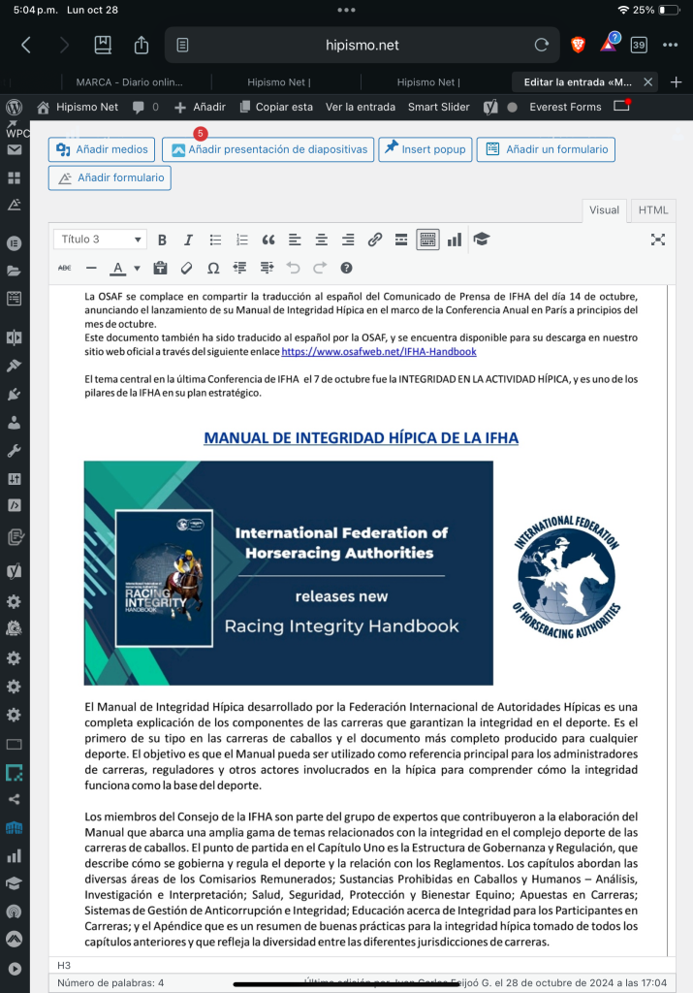The width and height of the screenshot is (693, 993).
Task: Switch to the Visual editor tab
Action: click(x=605, y=210)
